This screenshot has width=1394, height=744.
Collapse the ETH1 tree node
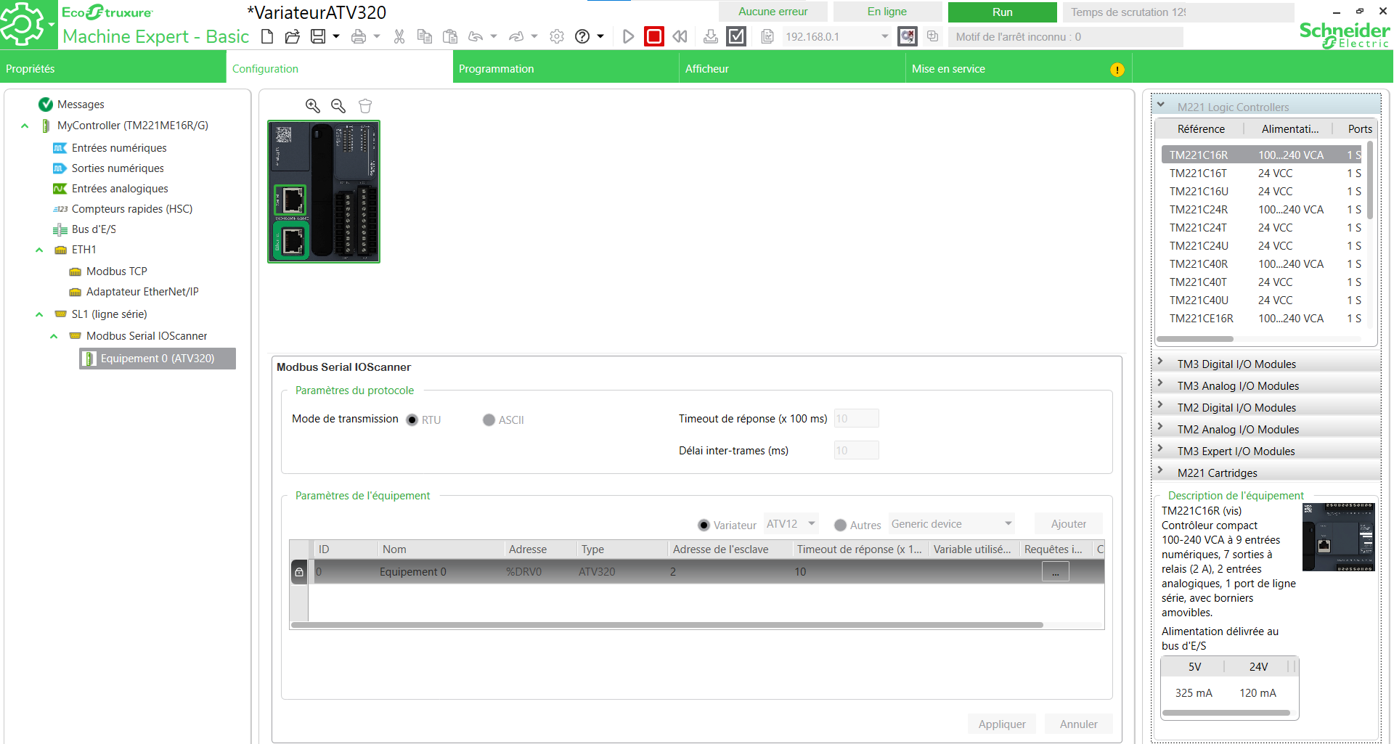tap(39, 250)
